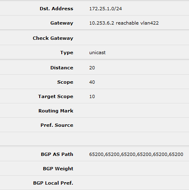Click the Scope value 40
189x190 pixels.
(92, 82)
